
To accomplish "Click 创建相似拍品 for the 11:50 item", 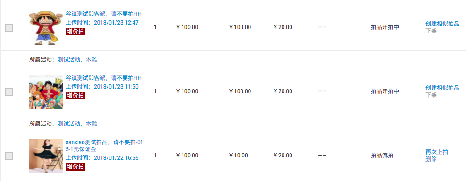I will pyautogui.click(x=442, y=88).
